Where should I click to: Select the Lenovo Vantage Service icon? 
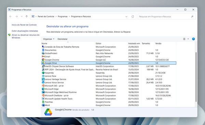(43, 79)
